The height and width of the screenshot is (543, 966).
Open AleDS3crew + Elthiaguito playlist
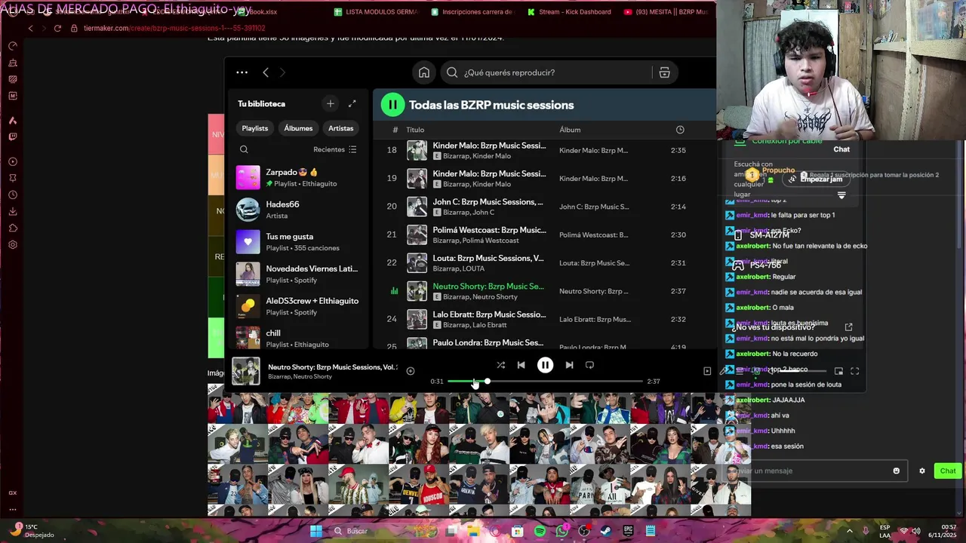[x=298, y=306]
